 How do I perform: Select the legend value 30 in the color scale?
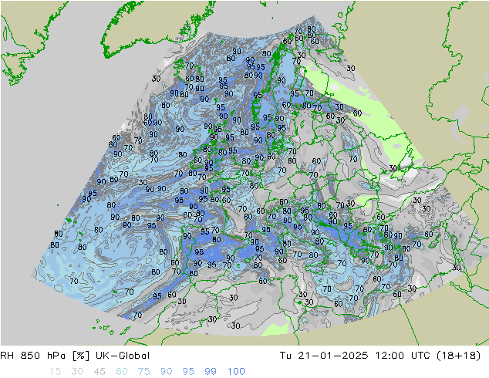77,372
